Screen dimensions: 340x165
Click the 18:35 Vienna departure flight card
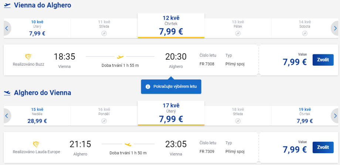(129, 60)
